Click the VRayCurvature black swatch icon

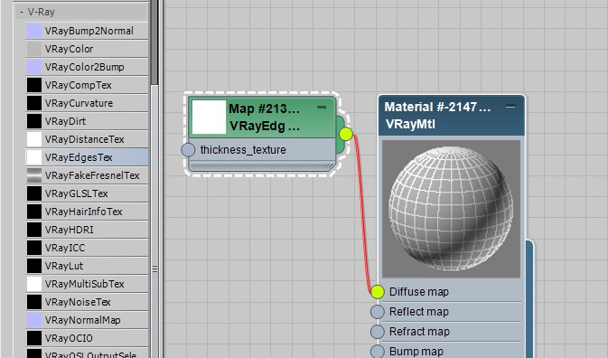pyautogui.click(x=34, y=103)
